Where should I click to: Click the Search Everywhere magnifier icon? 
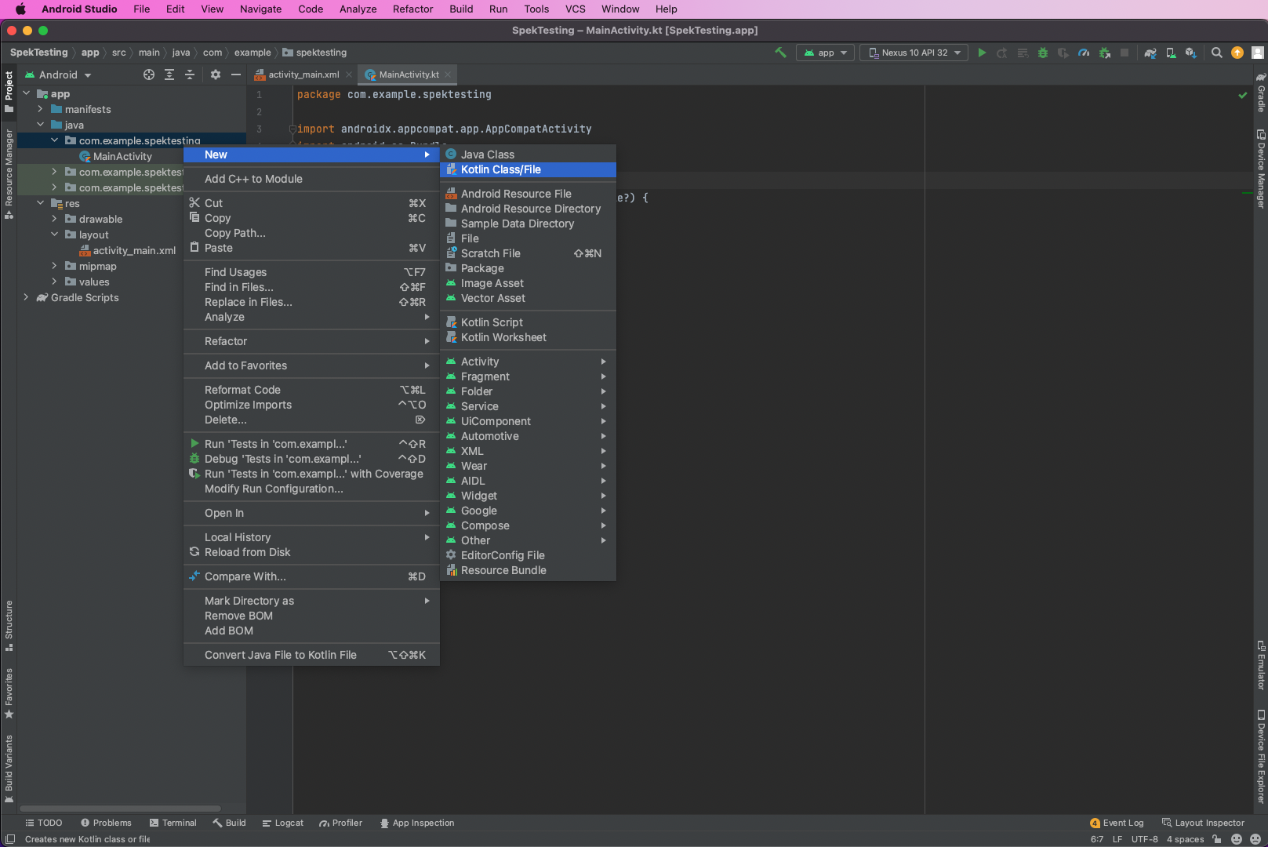pos(1216,53)
